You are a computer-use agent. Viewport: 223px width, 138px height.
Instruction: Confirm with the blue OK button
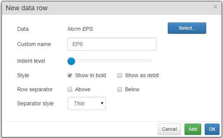click(x=212, y=129)
